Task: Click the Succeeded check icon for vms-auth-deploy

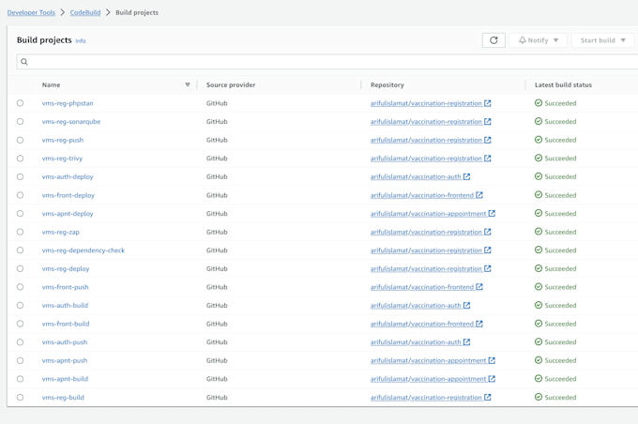Action: pyautogui.click(x=539, y=176)
